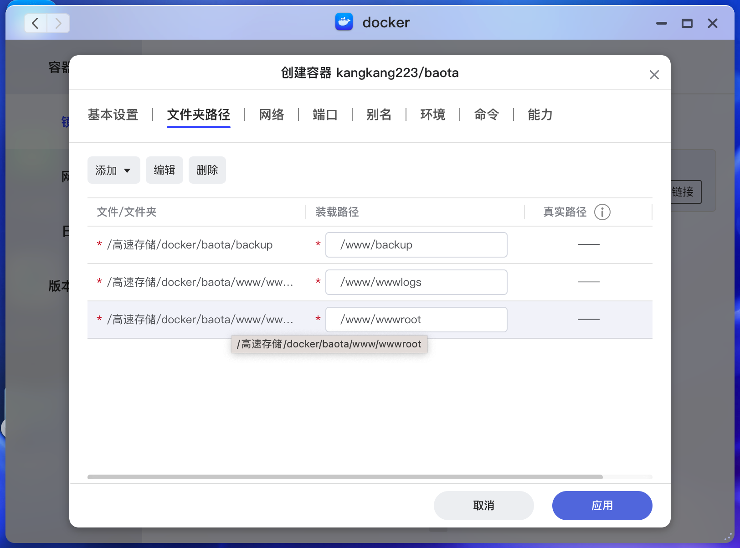The width and height of the screenshot is (740, 548).
Task: Open the 网络 tab
Action: (272, 114)
